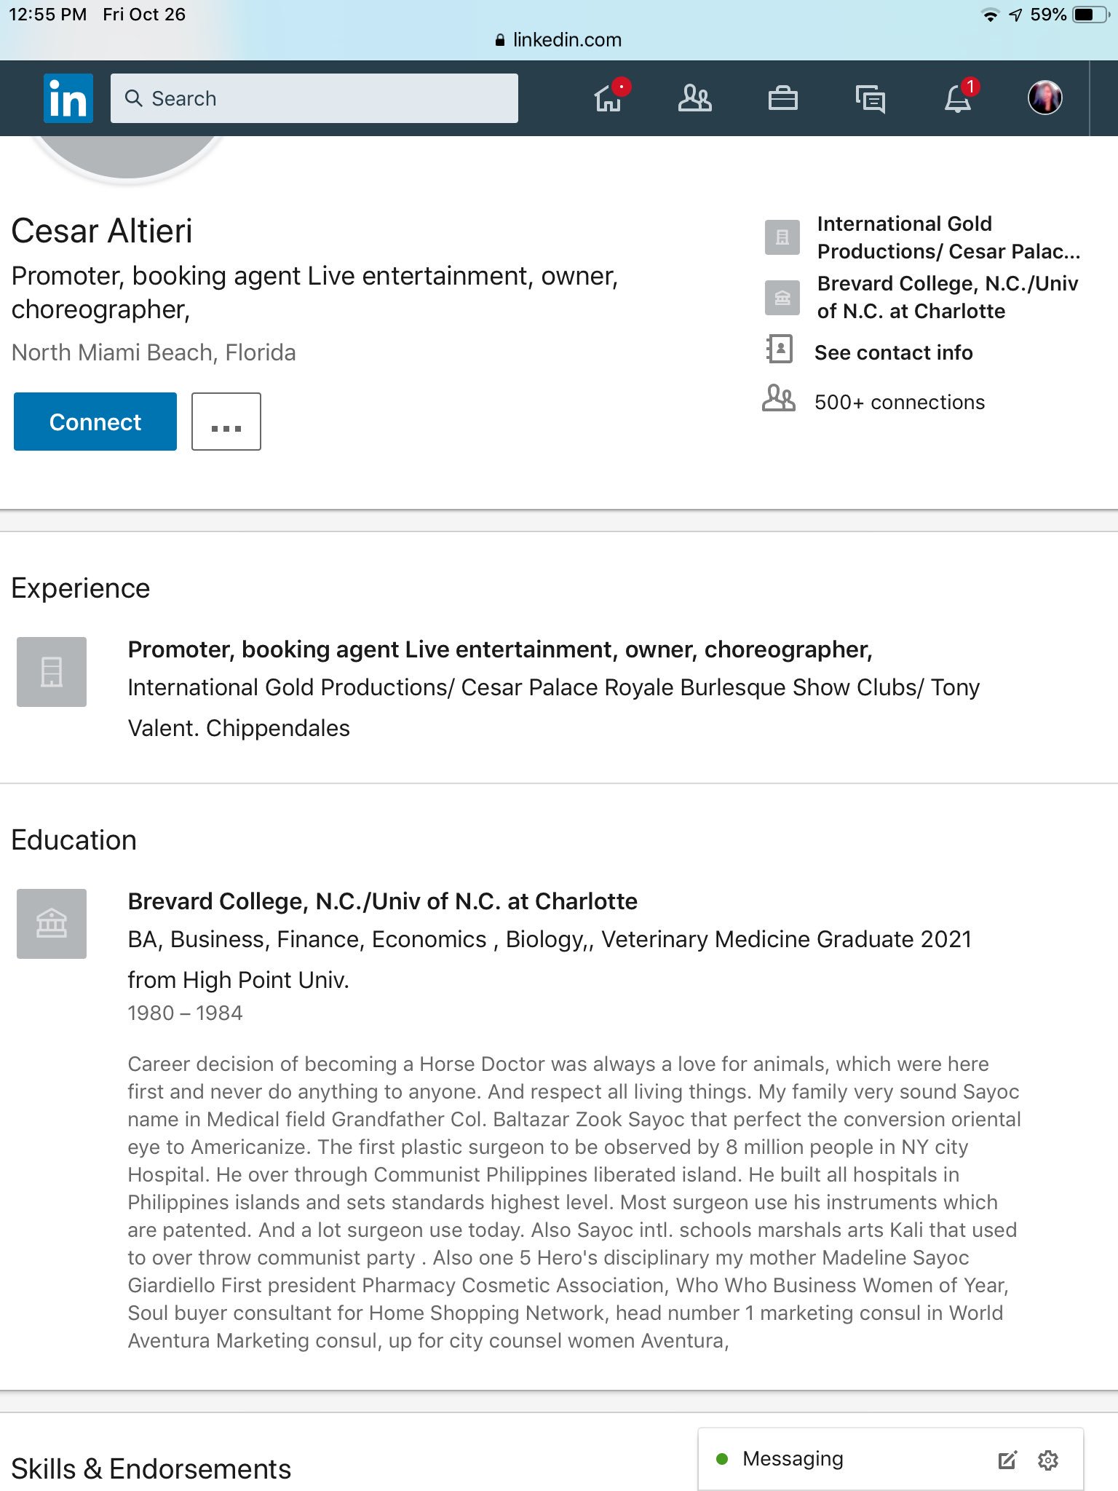Open the notifications bell icon

958,98
